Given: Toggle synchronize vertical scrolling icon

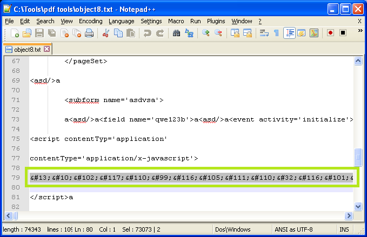Looking at the screenshot, I should [235, 33].
